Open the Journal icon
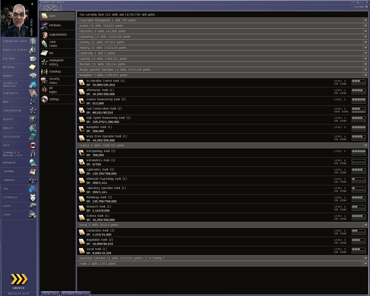 (33, 171)
